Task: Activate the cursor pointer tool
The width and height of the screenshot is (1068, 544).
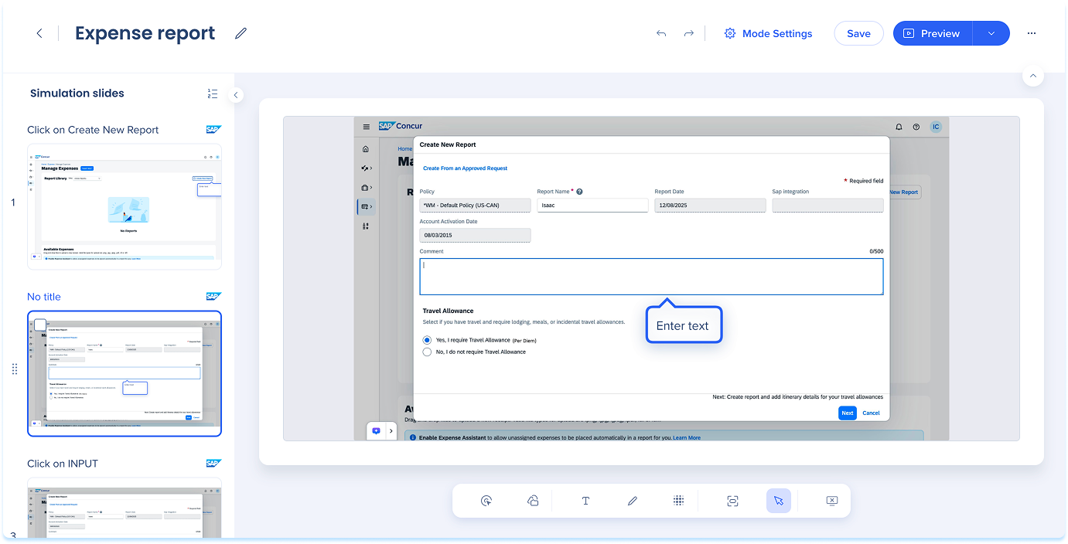Action: point(778,501)
